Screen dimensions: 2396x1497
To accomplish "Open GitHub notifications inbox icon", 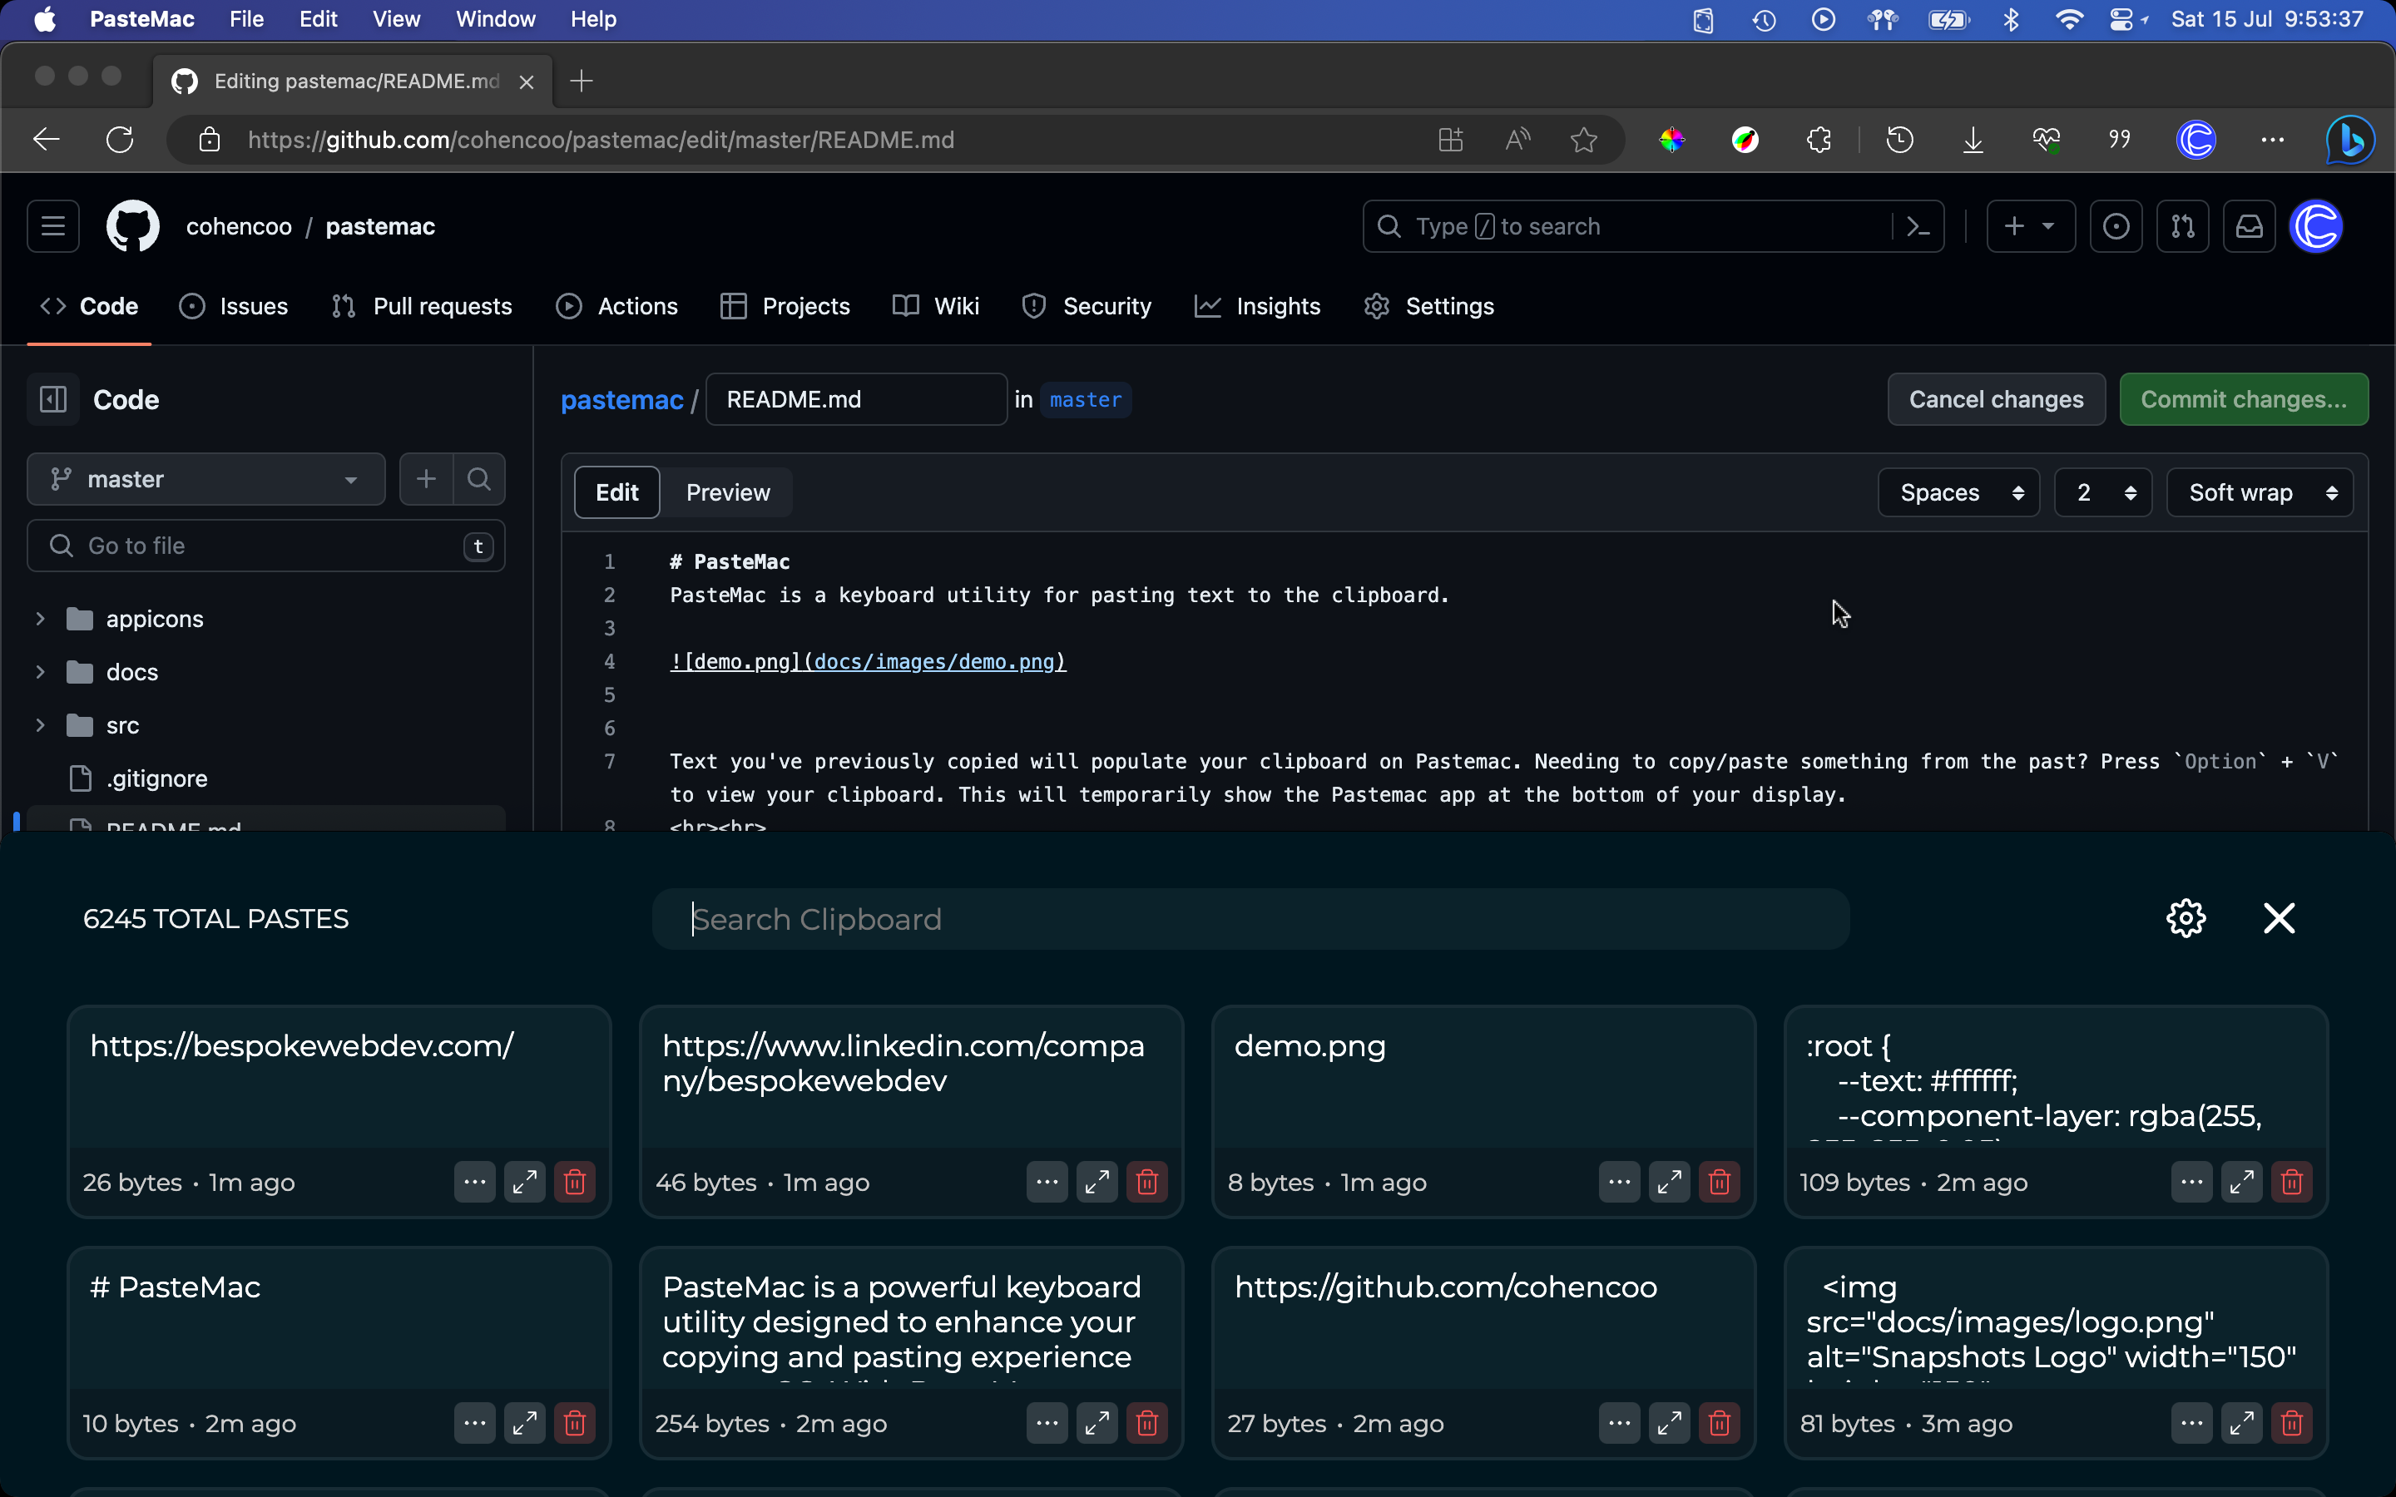I will (x=2250, y=227).
